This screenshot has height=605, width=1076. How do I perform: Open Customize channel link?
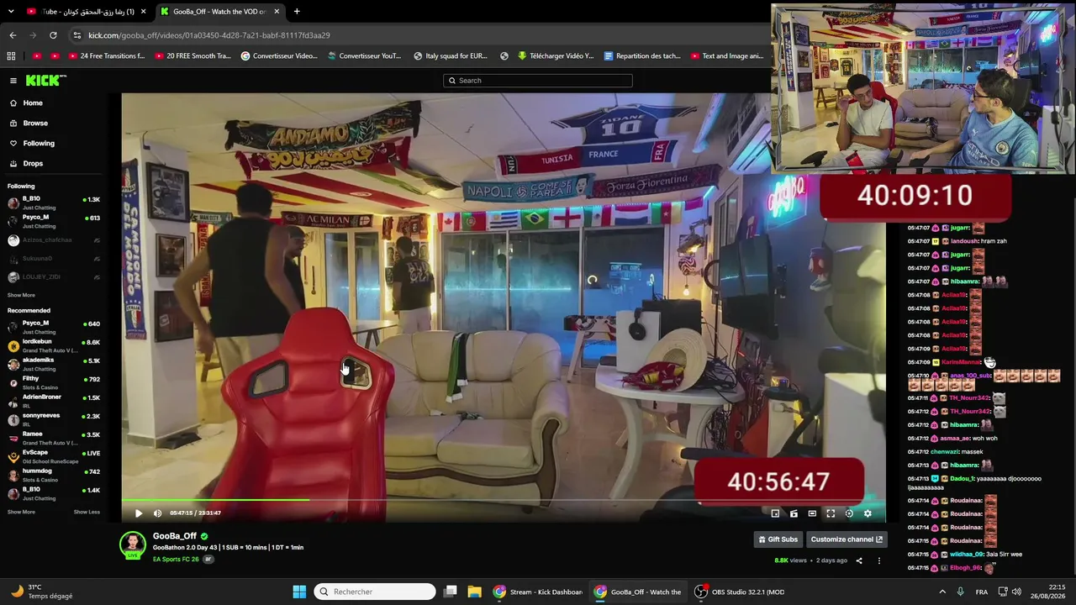tap(847, 539)
